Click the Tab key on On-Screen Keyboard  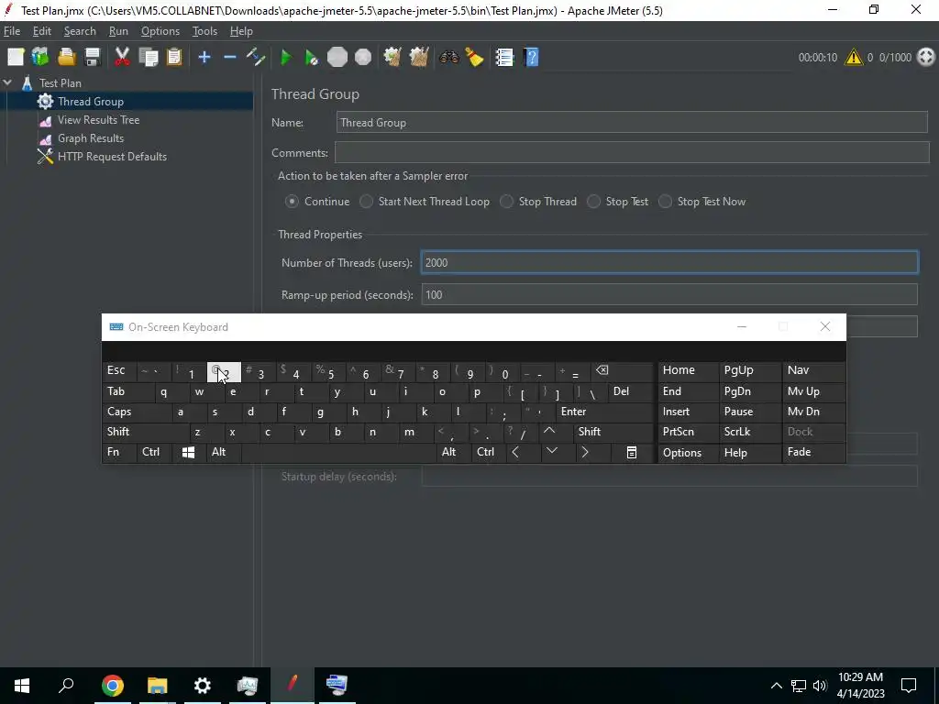[x=127, y=391]
